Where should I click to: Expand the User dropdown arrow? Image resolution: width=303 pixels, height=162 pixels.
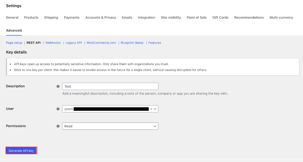coord(155,109)
